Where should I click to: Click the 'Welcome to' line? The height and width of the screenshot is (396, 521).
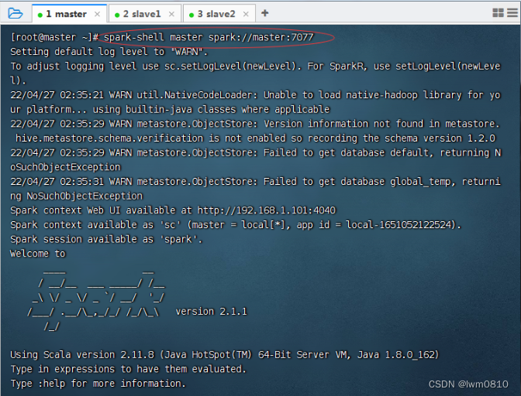pyautogui.click(x=38, y=254)
